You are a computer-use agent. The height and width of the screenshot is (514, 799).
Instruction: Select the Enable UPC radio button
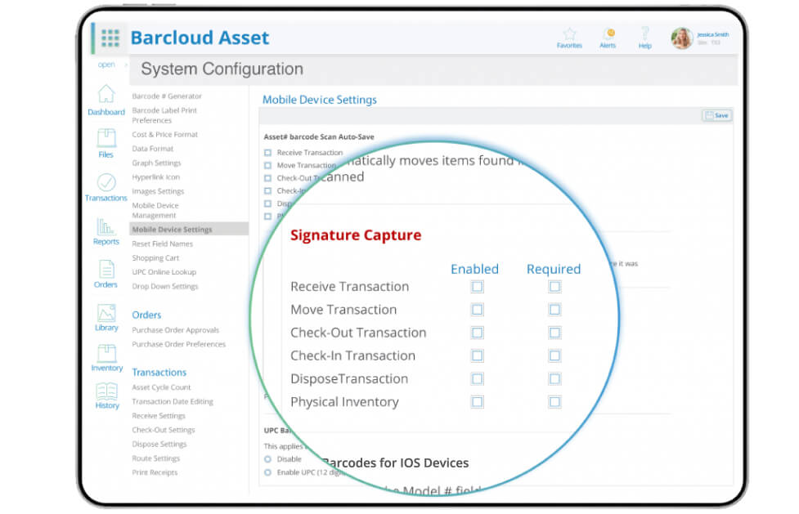click(267, 473)
